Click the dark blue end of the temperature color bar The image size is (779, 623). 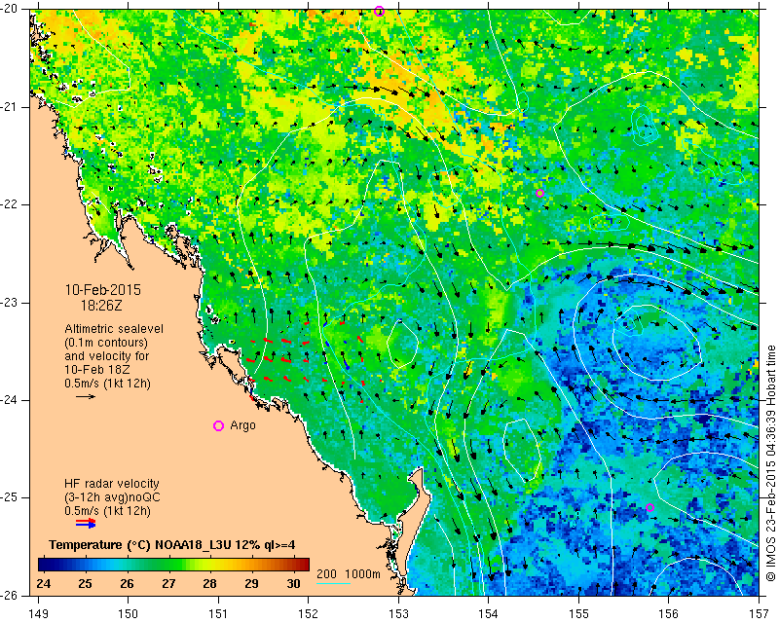[x=44, y=565]
